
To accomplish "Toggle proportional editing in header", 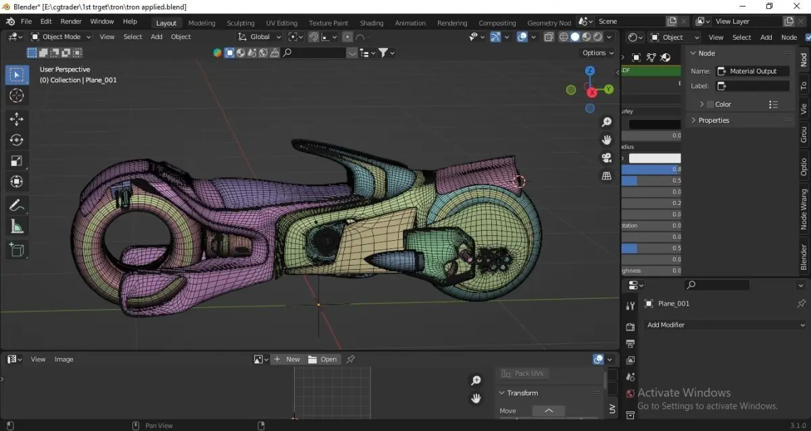I will click(x=347, y=37).
